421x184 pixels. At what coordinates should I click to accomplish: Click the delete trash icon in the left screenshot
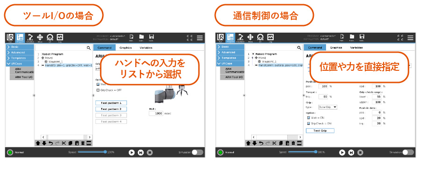point(83,143)
